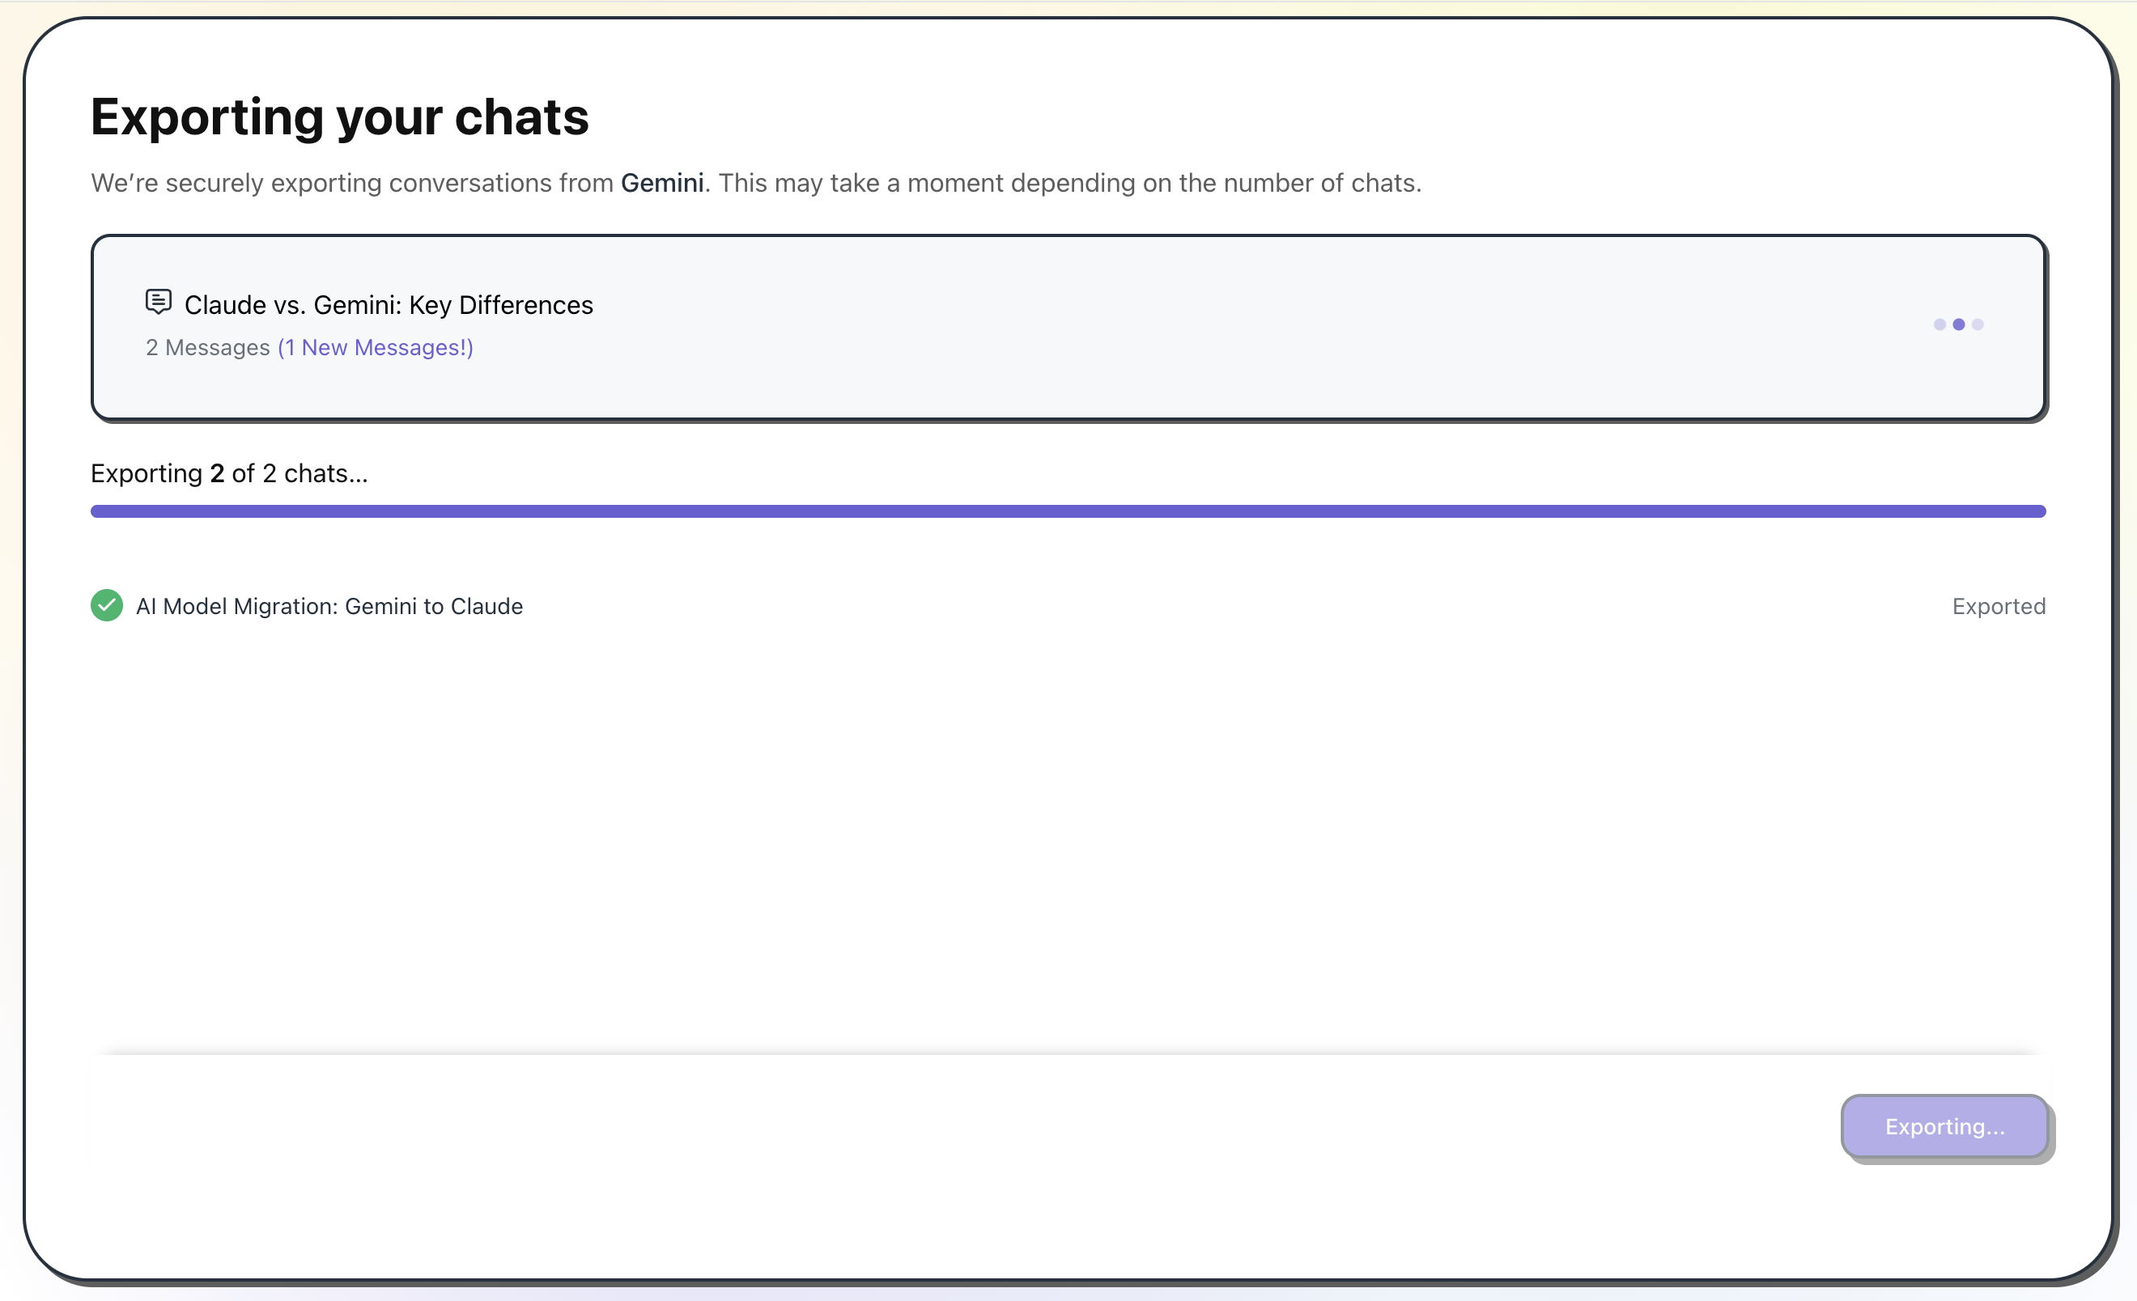
Task: Click the bold 'Gemini' word in description
Action: click(x=663, y=183)
